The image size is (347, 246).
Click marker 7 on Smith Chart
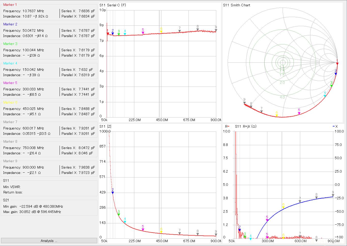(x=262, y=111)
